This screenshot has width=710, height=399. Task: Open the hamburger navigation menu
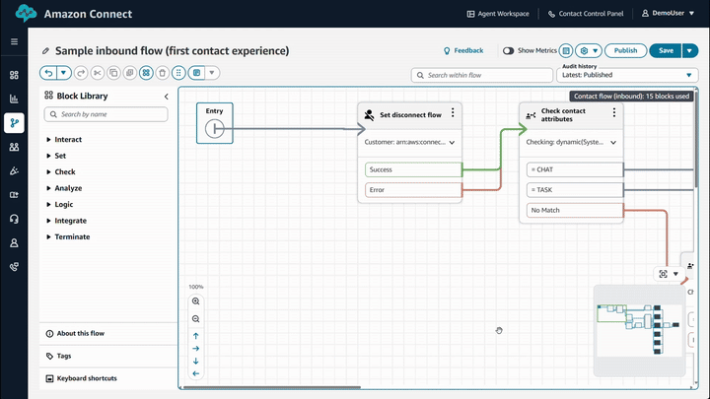pos(14,42)
